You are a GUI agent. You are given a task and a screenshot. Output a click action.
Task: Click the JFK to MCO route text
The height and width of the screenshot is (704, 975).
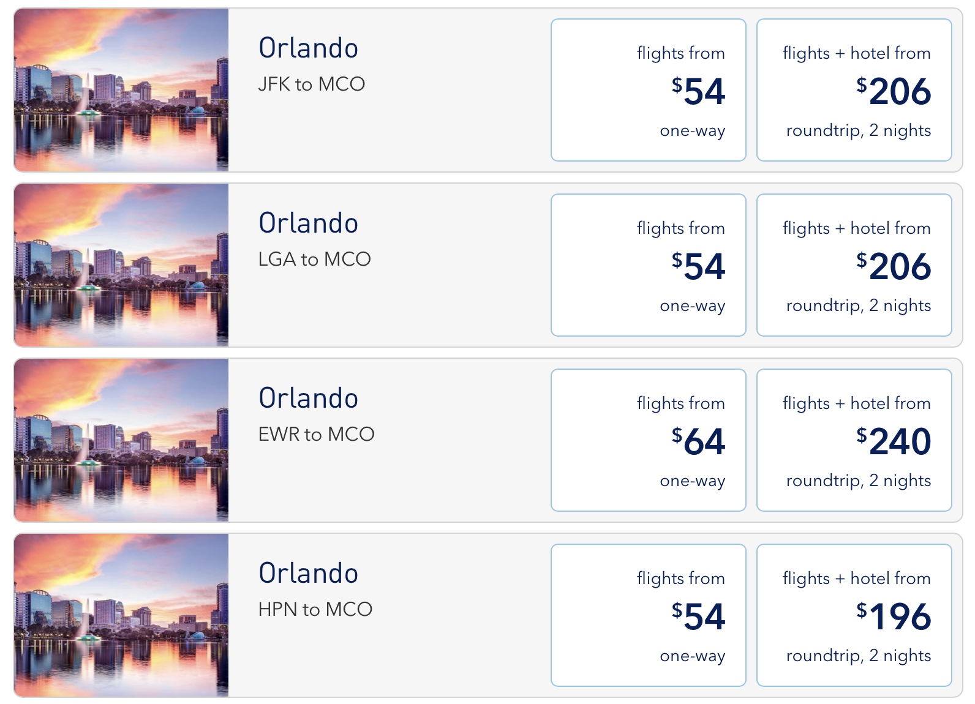click(x=311, y=84)
